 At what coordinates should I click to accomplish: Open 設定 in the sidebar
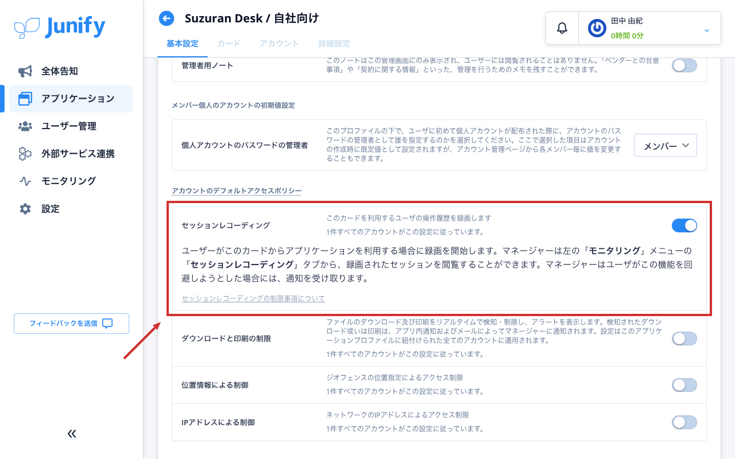[x=71, y=209]
